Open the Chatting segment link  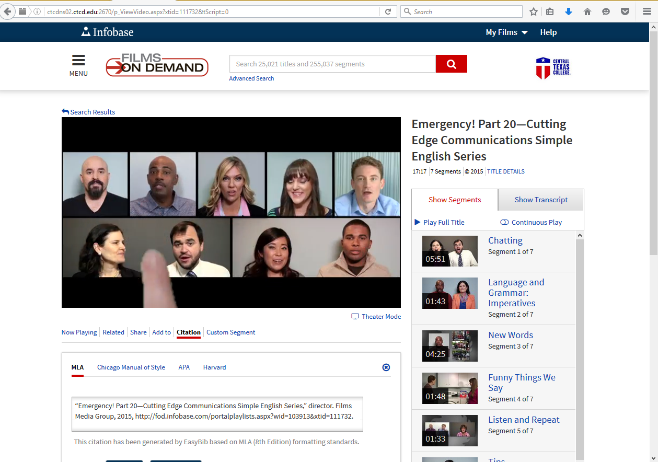505,240
